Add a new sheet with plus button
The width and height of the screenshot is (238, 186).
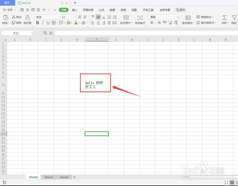[x=74, y=177]
